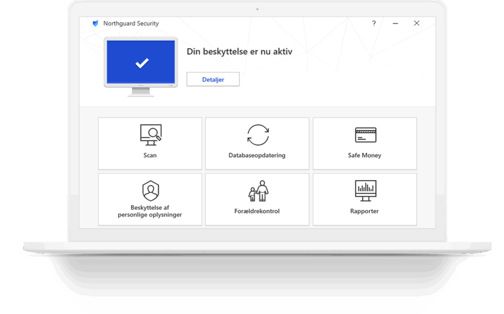Close the Northguard Security window
The image size is (504, 314).
click(x=416, y=23)
